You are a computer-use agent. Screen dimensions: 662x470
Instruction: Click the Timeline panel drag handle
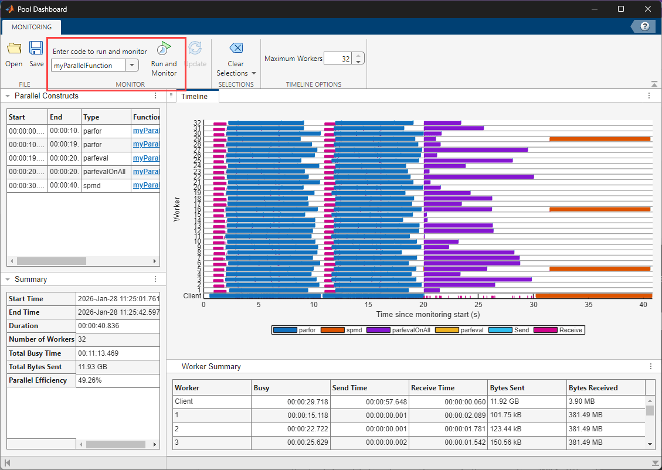pyautogui.click(x=171, y=96)
